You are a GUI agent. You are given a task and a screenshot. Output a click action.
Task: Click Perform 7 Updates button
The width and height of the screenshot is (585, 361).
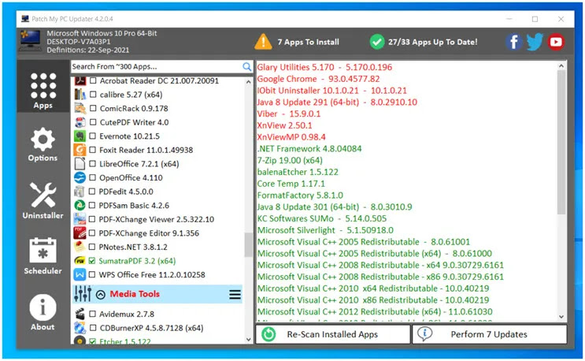tap(490, 334)
